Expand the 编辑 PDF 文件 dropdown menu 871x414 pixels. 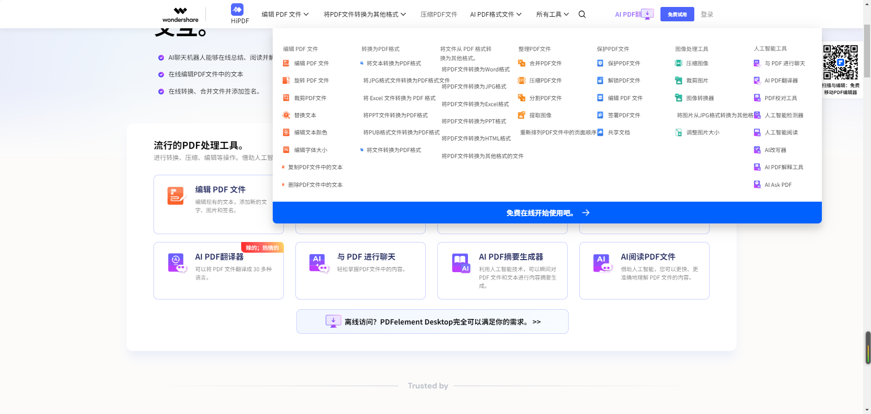click(x=285, y=14)
